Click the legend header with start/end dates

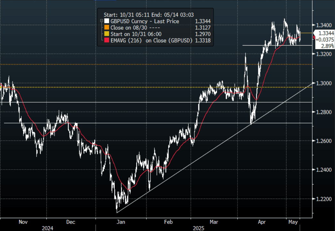pyautogui.click(x=149, y=15)
